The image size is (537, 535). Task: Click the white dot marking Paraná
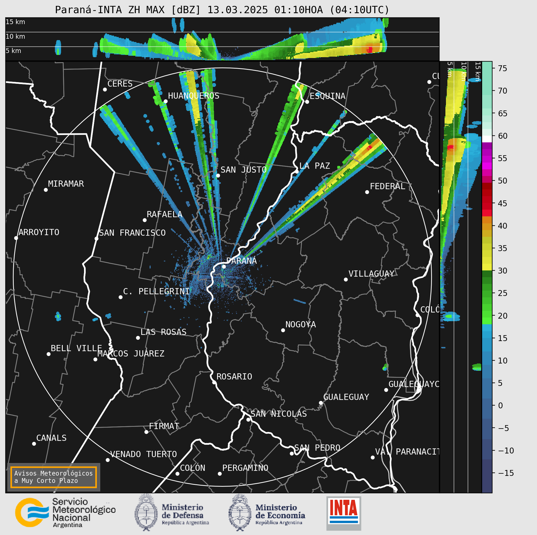click(224, 267)
